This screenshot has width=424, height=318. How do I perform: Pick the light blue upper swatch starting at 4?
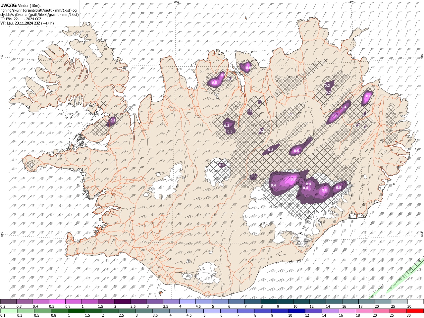click(187, 301)
